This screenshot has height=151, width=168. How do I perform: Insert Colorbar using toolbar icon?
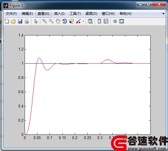pyautogui.click(x=99, y=21)
